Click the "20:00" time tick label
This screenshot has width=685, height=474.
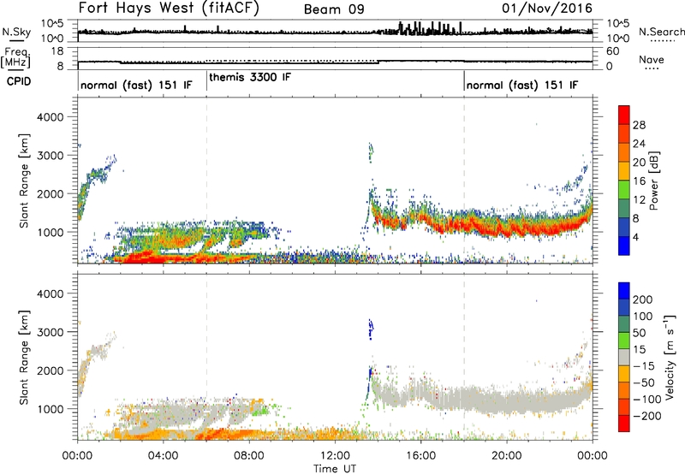pyautogui.click(x=506, y=456)
